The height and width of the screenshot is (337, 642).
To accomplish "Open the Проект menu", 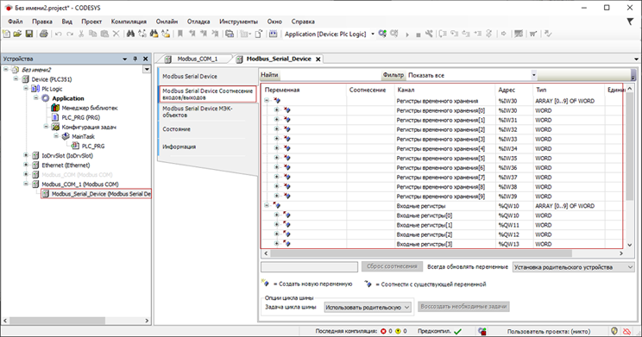I will pyautogui.click(x=91, y=22).
